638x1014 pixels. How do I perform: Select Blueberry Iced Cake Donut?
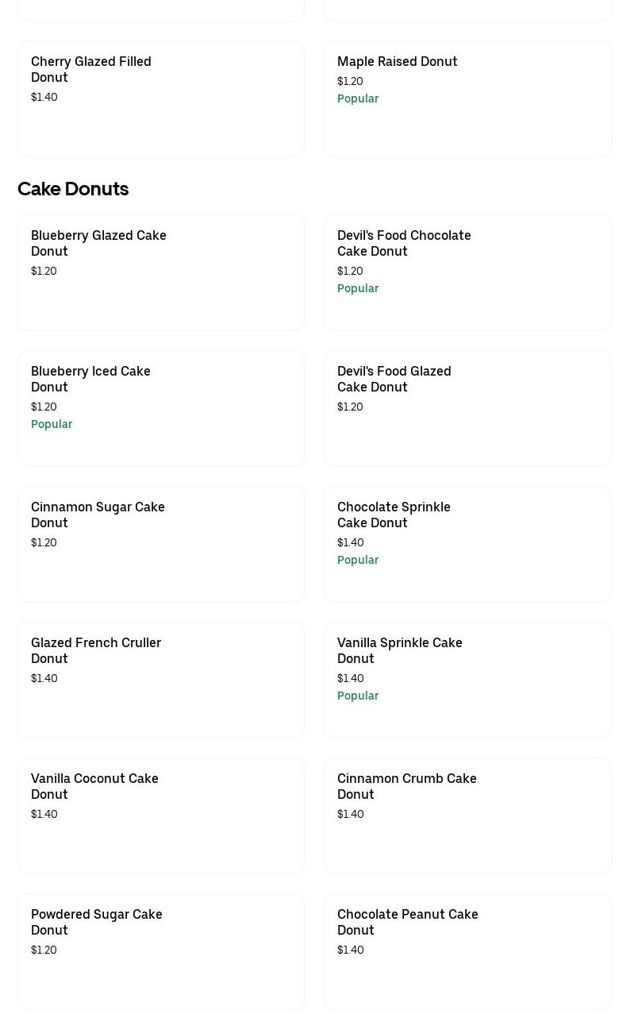[x=90, y=379]
